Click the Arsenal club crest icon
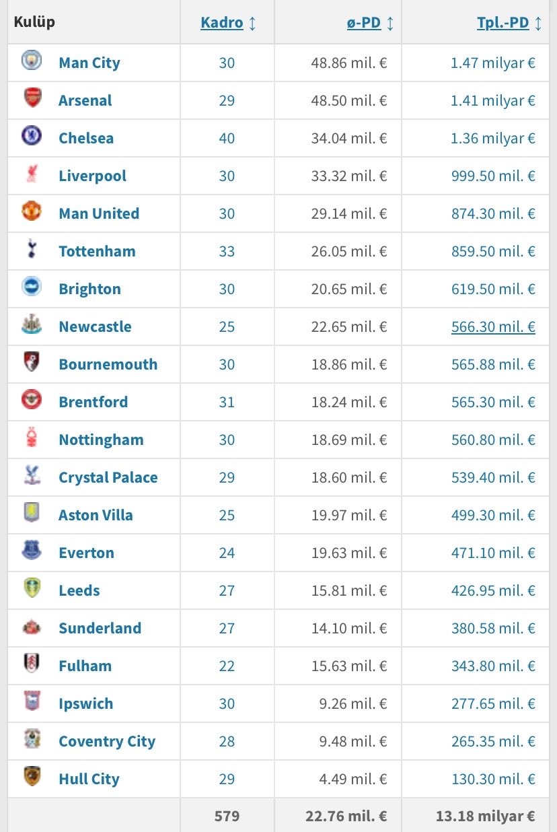The width and height of the screenshot is (557, 832). coord(32,99)
